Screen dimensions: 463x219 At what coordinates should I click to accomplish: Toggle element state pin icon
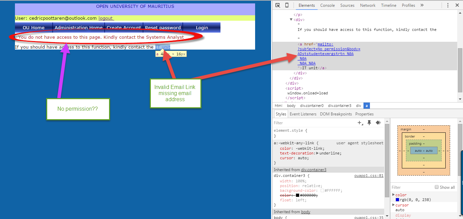[x=369, y=123]
